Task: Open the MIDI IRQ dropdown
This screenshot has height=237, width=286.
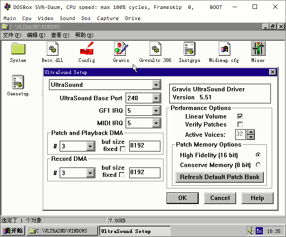Action: 156,123
